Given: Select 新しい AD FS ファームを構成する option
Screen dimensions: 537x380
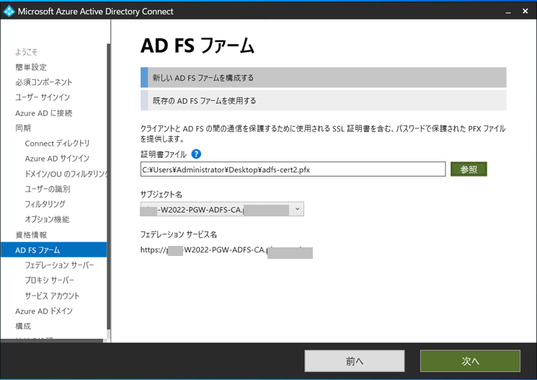Looking at the screenshot, I should [324, 77].
